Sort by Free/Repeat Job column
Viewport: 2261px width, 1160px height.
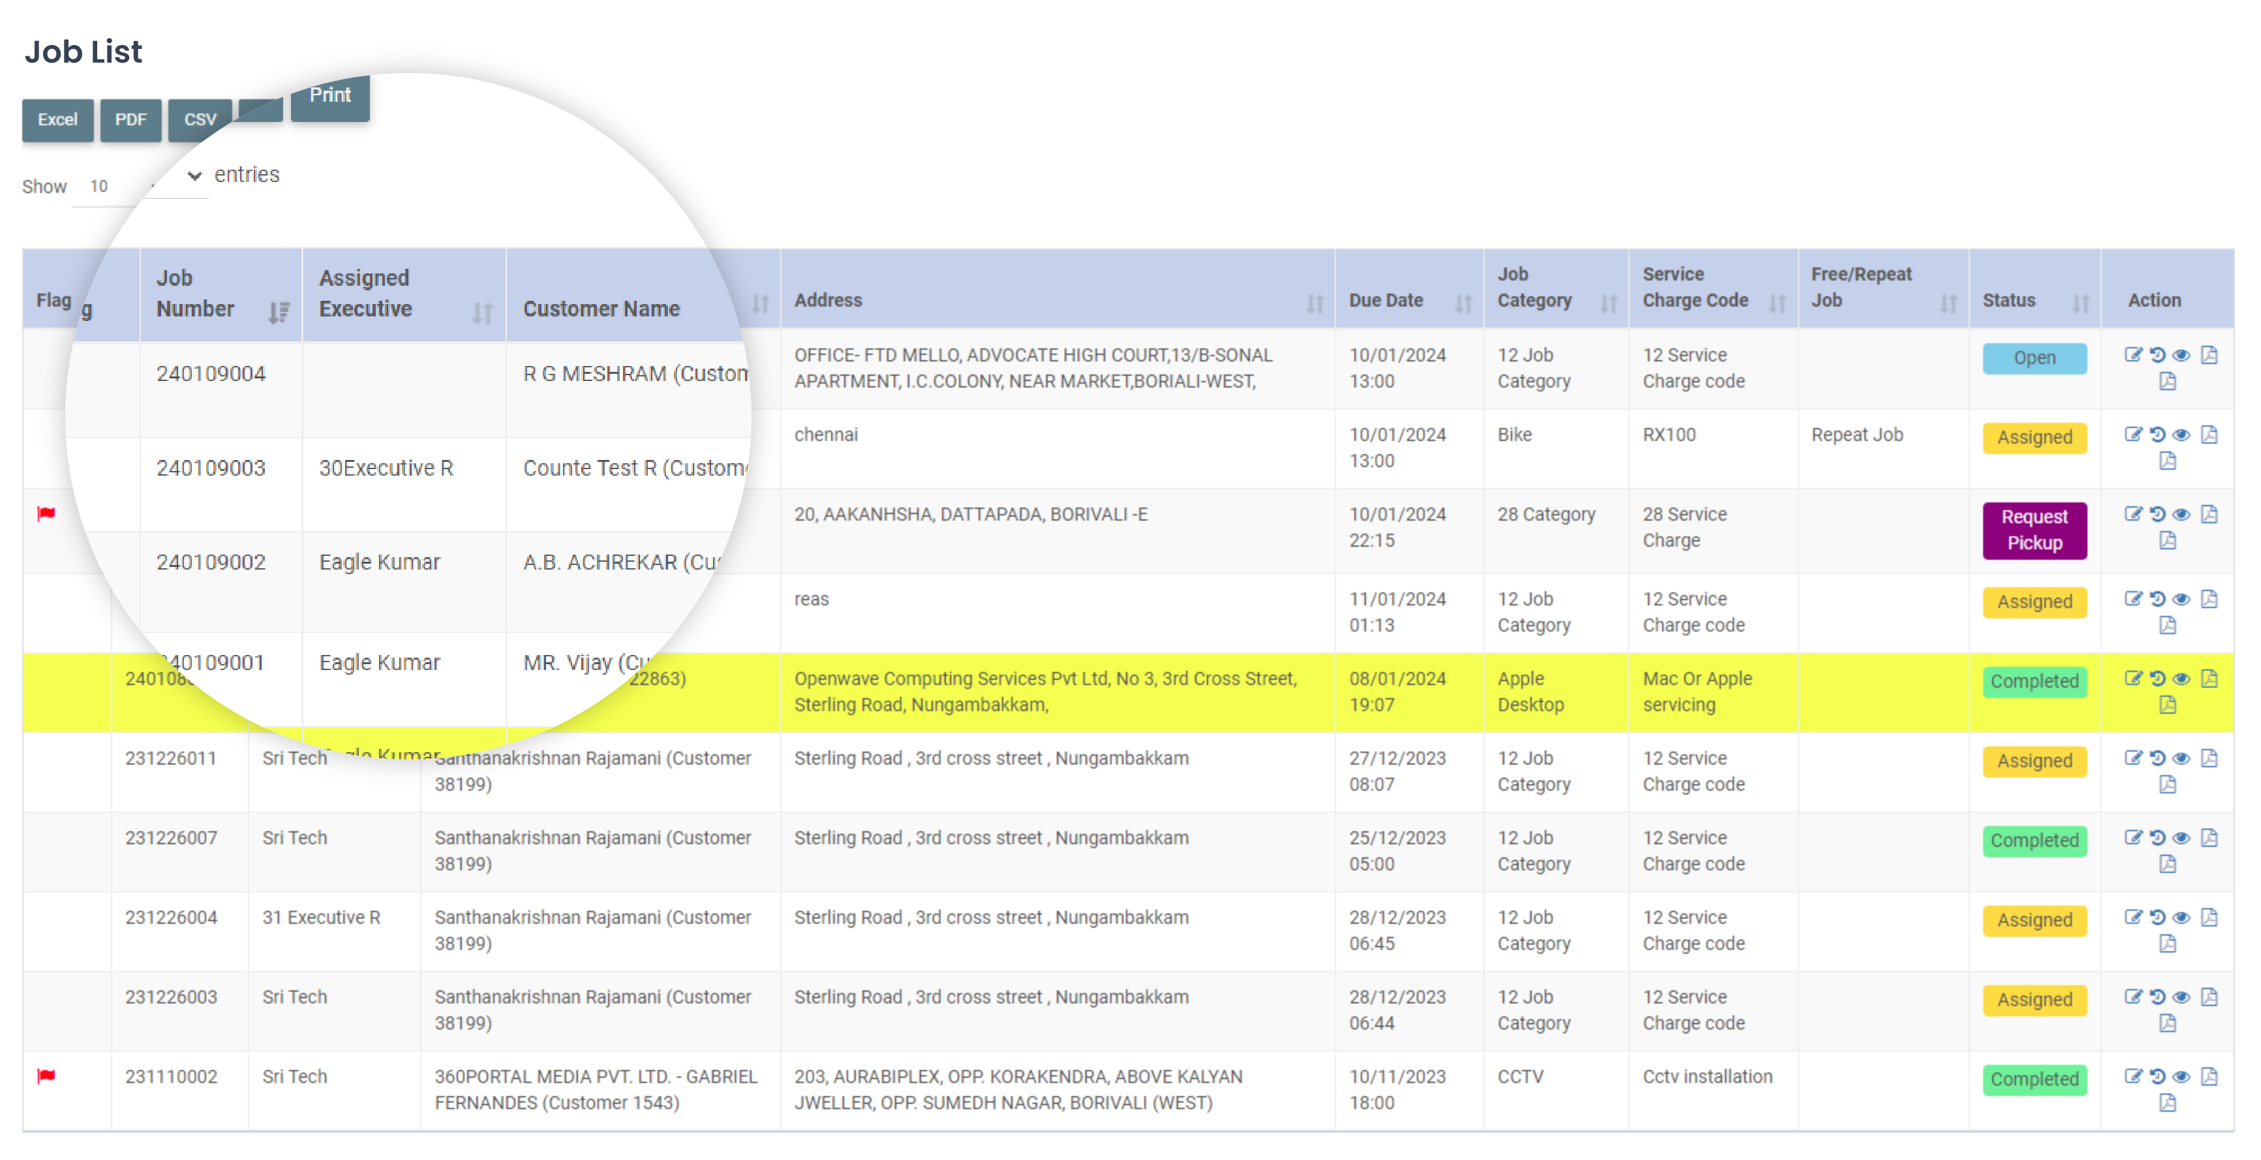[1949, 303]
